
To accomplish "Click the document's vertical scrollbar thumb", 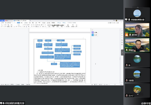I will [120, 59].
